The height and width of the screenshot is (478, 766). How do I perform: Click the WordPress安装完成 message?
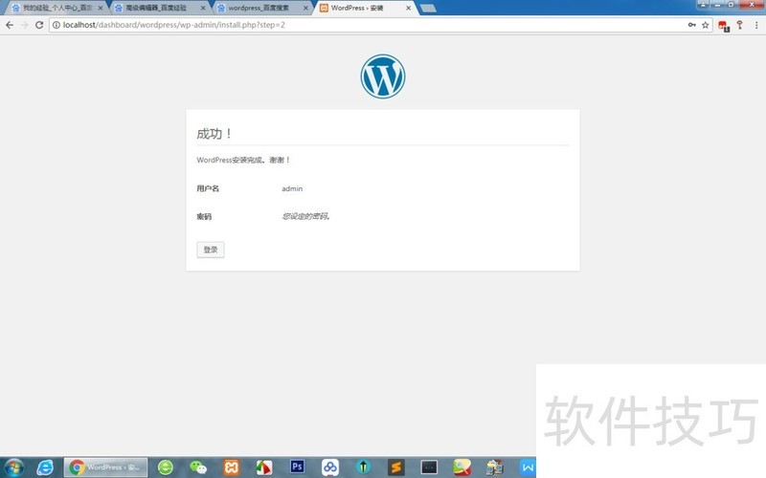point(243,160)
